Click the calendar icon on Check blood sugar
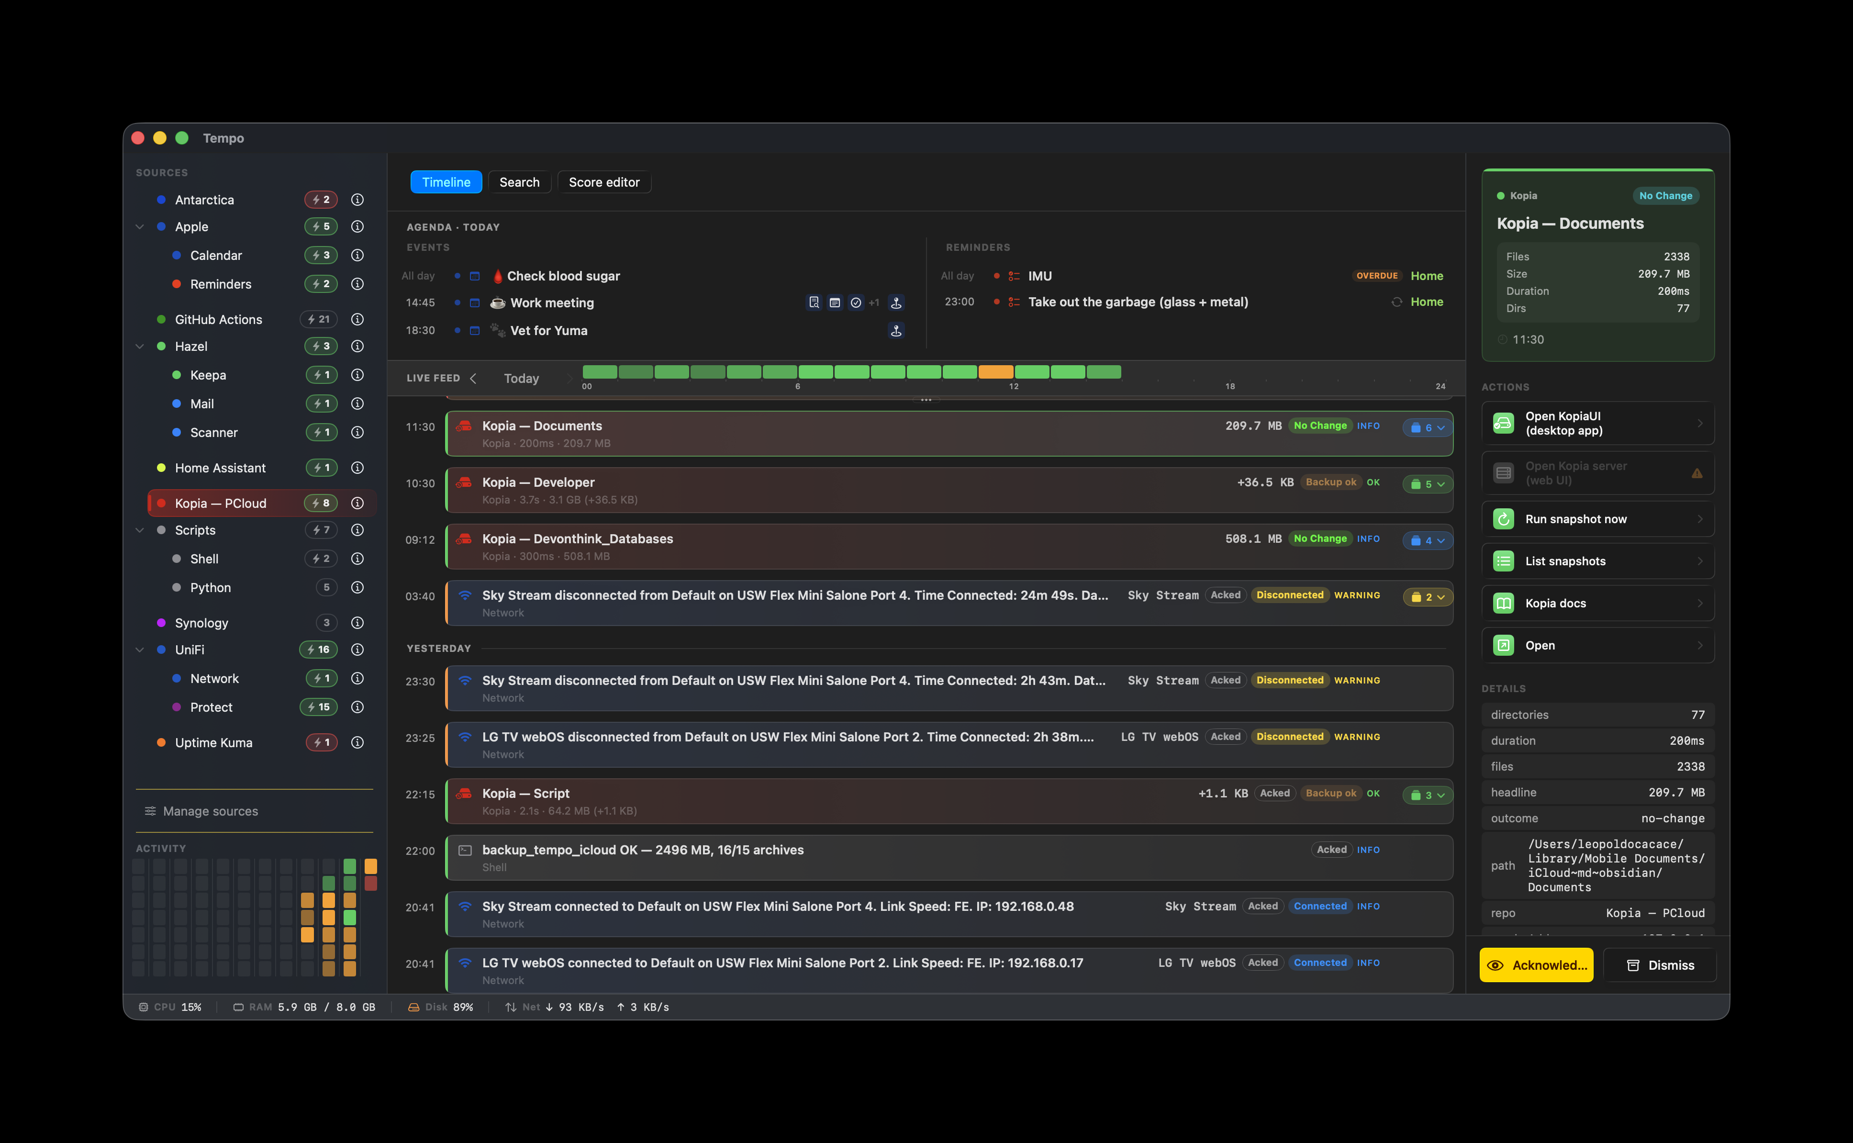The height and width of the screenshot is (1143, 1853). [475, 276]
